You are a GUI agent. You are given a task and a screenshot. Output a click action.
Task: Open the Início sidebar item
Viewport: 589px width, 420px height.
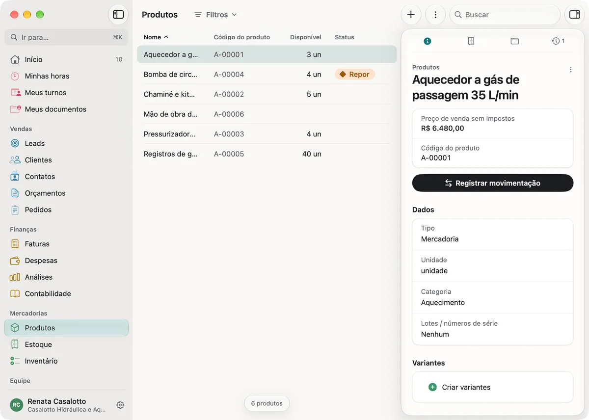click(x=66, y=59)
